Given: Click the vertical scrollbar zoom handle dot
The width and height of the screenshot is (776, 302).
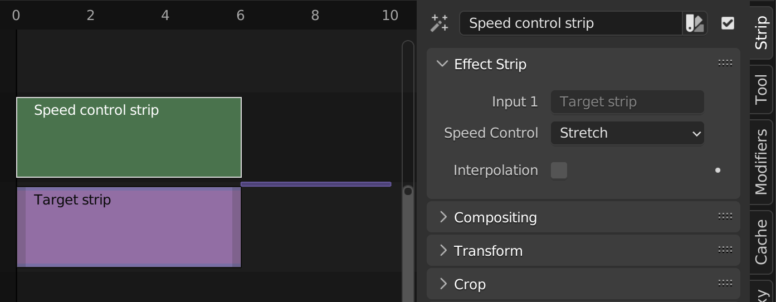Looking at the screenshot, I should pos(408,191).
